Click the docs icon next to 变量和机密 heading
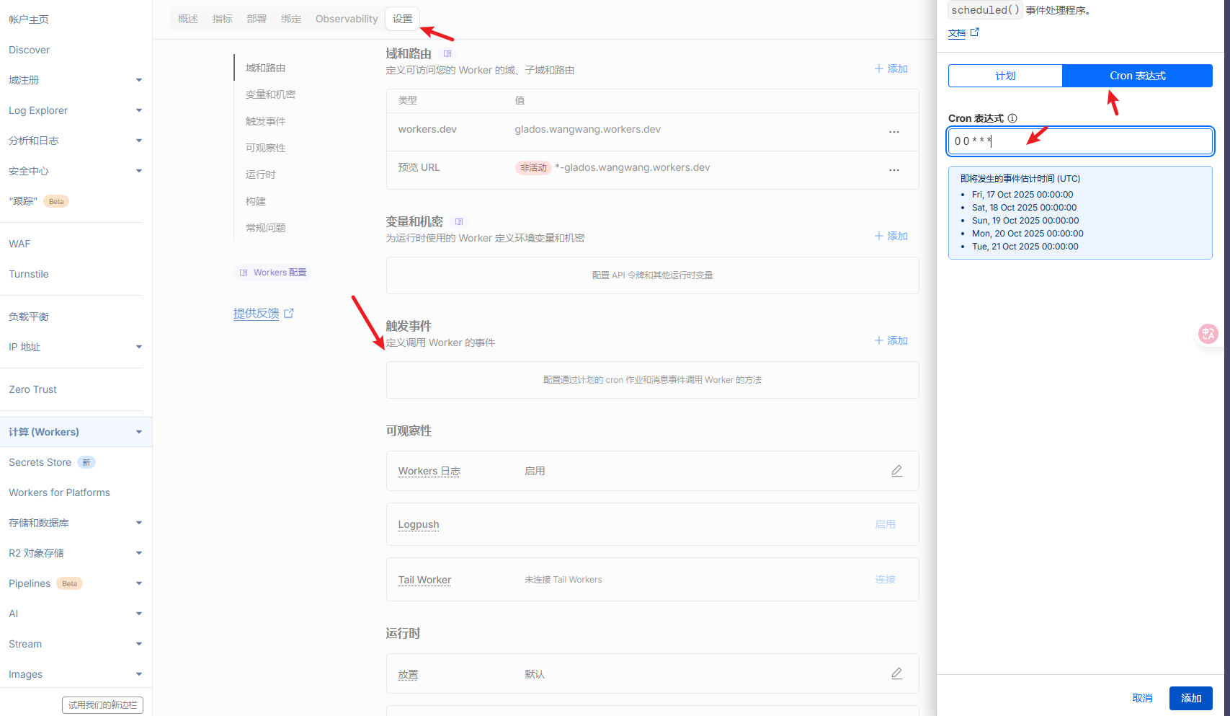Screen dimensions: 1230x716 pos(459,222)
